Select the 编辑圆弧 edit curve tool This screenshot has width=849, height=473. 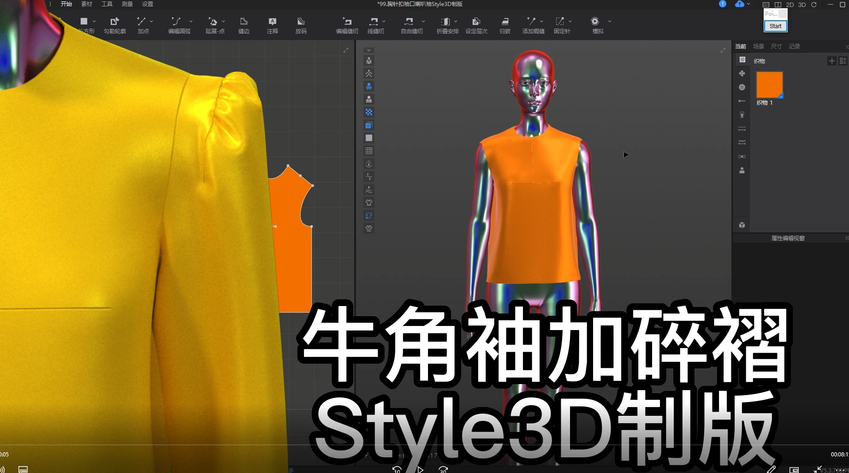tap(178, 25)
